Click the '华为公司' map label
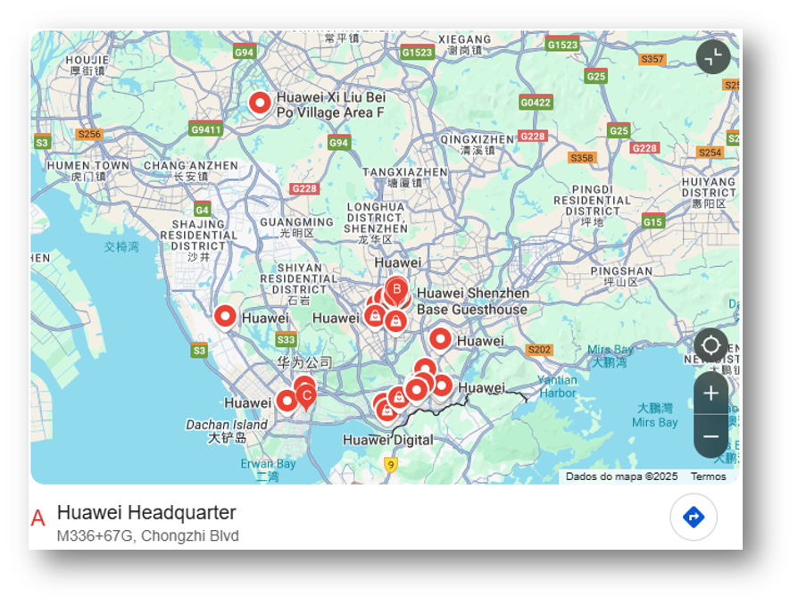 click(304, 362)
